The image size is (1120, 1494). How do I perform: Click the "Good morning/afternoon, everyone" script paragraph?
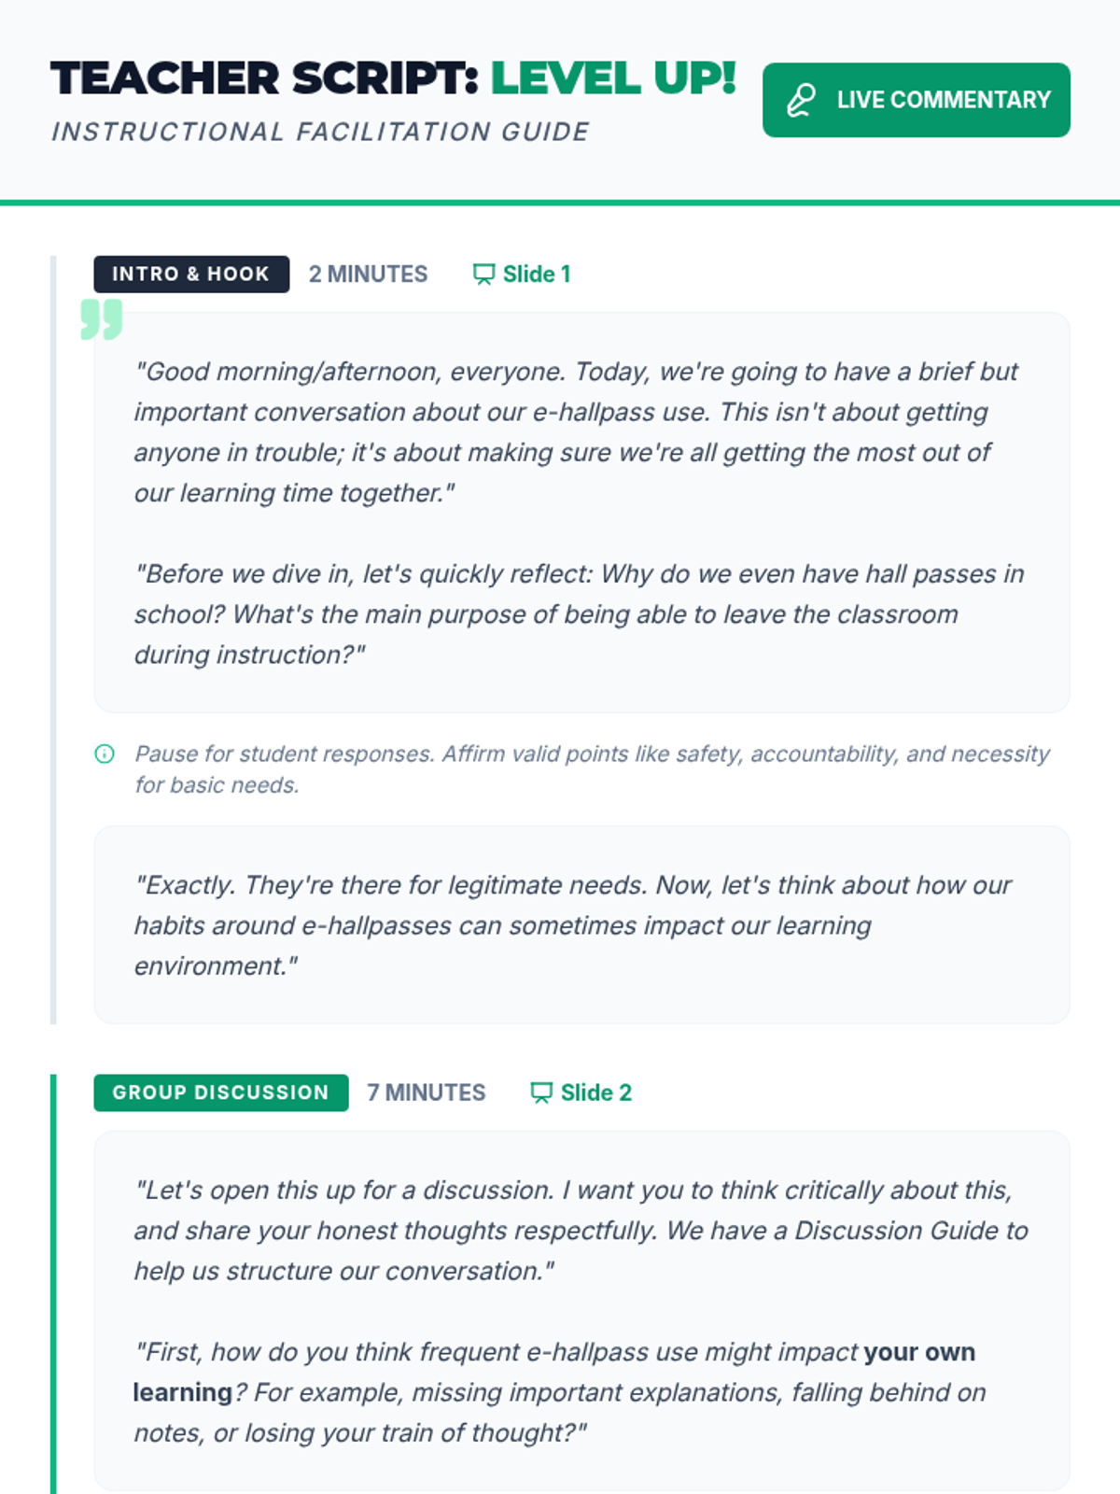(x=576, y=431)
